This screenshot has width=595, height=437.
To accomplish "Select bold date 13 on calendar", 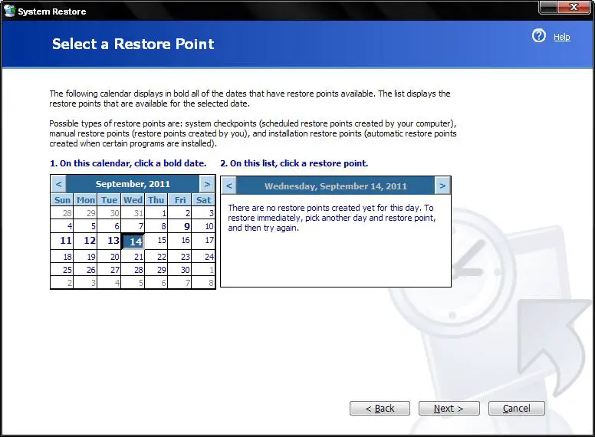I will tap(110, 241).
